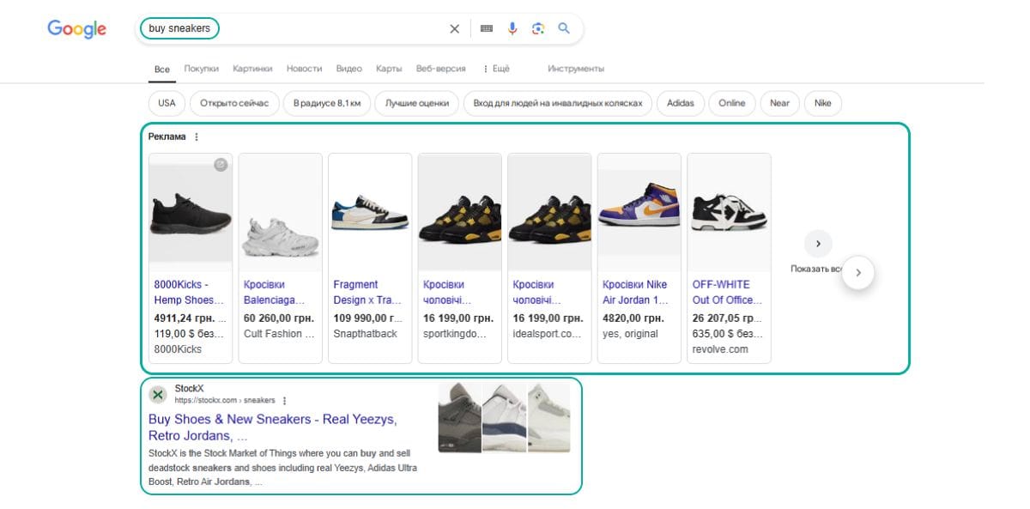Apply the Nike filter chip
Viewport: 1030px width, 509px height.
pos(823,103)
